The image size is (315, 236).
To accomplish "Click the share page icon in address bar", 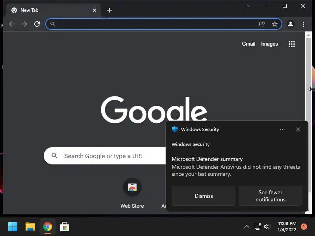I will click(x=262, y=24).
